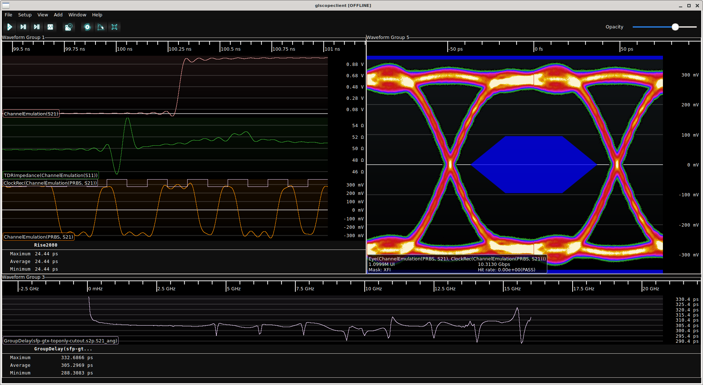Click the 46 Ω impedance axis label

(358, 172)
